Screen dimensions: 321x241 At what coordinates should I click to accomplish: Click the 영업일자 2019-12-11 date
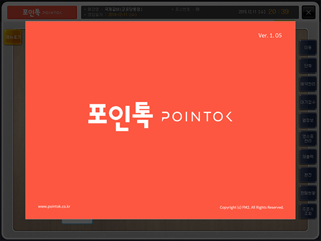coord(123,15)
